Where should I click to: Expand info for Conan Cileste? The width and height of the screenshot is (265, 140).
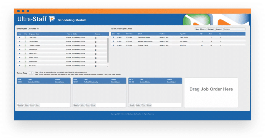pyautogui.click(x=20, y=42)
